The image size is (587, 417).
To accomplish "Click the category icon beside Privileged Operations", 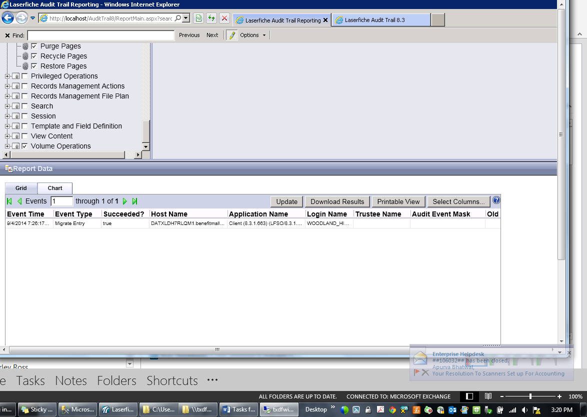I will (x=15, y=76).
